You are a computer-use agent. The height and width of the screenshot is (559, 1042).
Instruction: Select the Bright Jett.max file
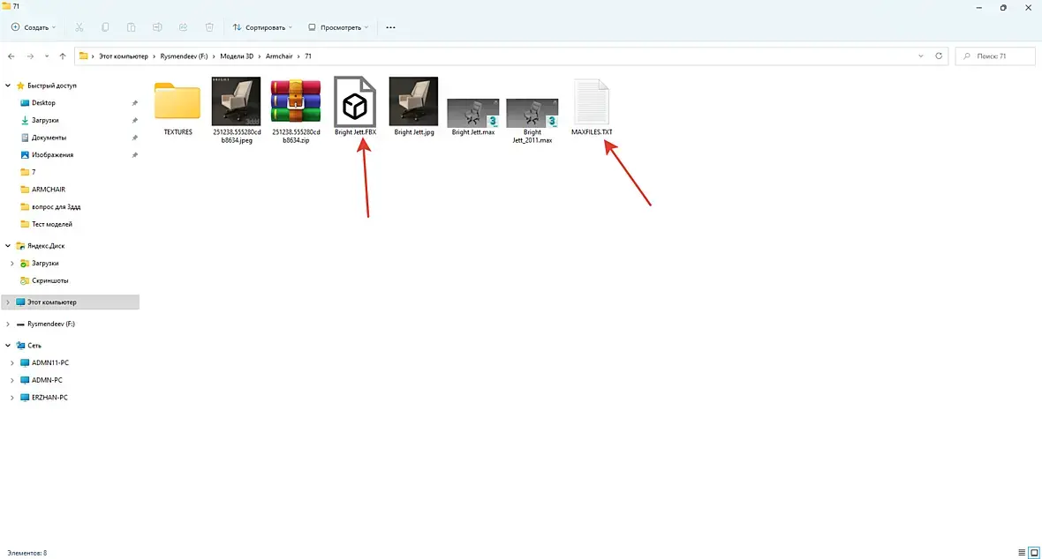[472, 116]
